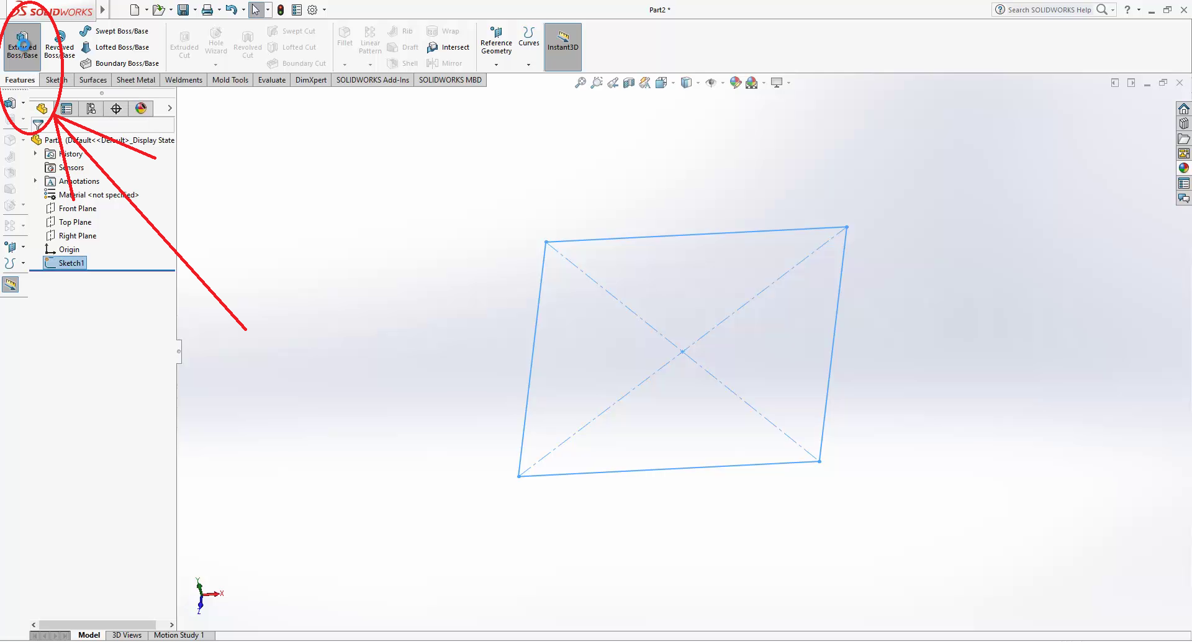1192x642 pixels.
Task: Click the Extruded Boss/Base tool
Action: (x=22, y=45)
